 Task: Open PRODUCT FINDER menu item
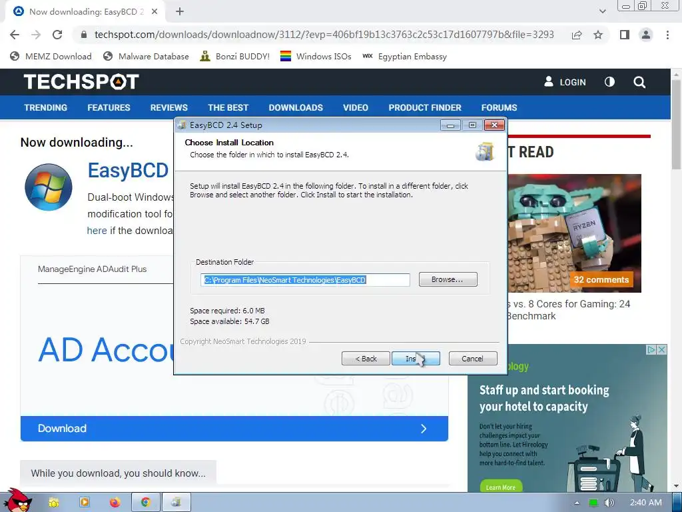click(424, 107)
